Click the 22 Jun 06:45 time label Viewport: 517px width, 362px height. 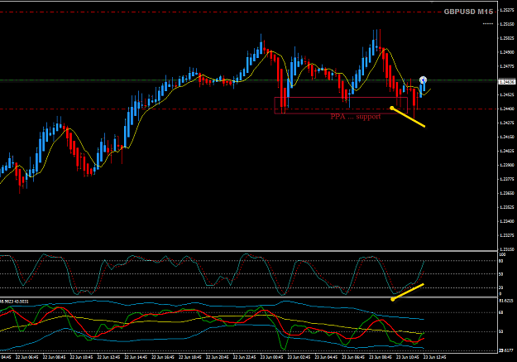pos(26,357)
